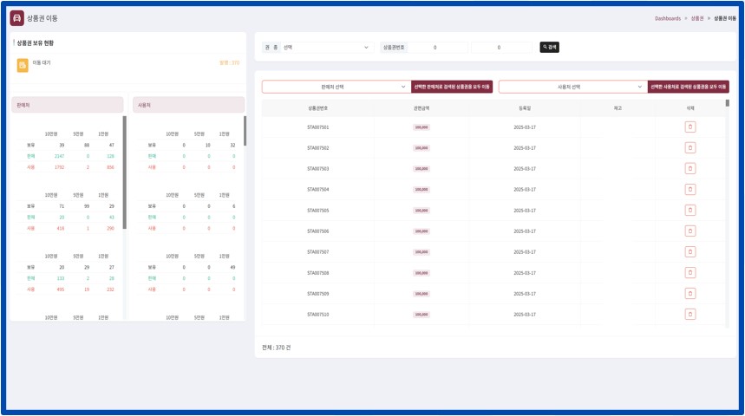Click the trash icon for row STA007502
Image resolution: width=745 pixels, height=416 pixels.
689,147
